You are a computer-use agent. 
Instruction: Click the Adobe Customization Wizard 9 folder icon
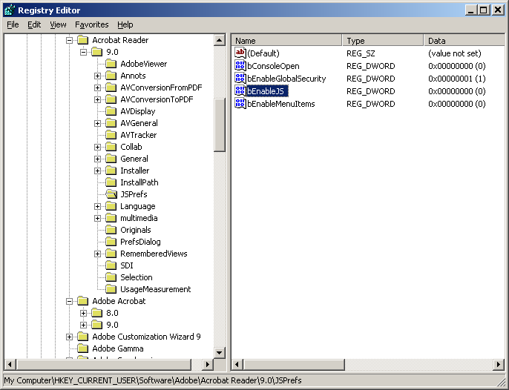tap(83, 337)
